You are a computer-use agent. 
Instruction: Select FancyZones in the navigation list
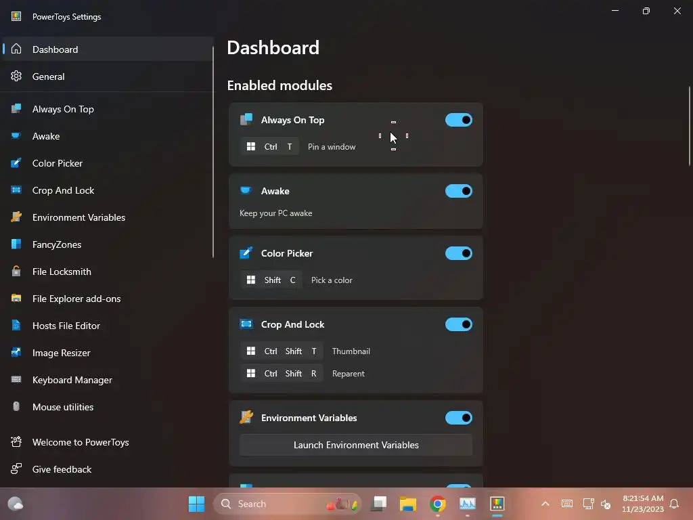(107, 244)
